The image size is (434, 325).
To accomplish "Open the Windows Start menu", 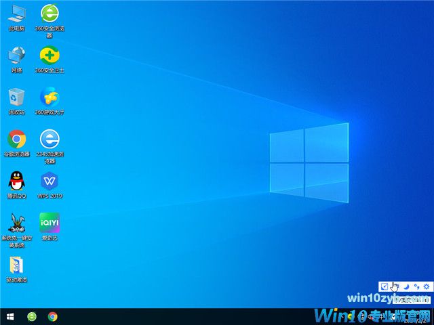I will (x=10, y=316).
